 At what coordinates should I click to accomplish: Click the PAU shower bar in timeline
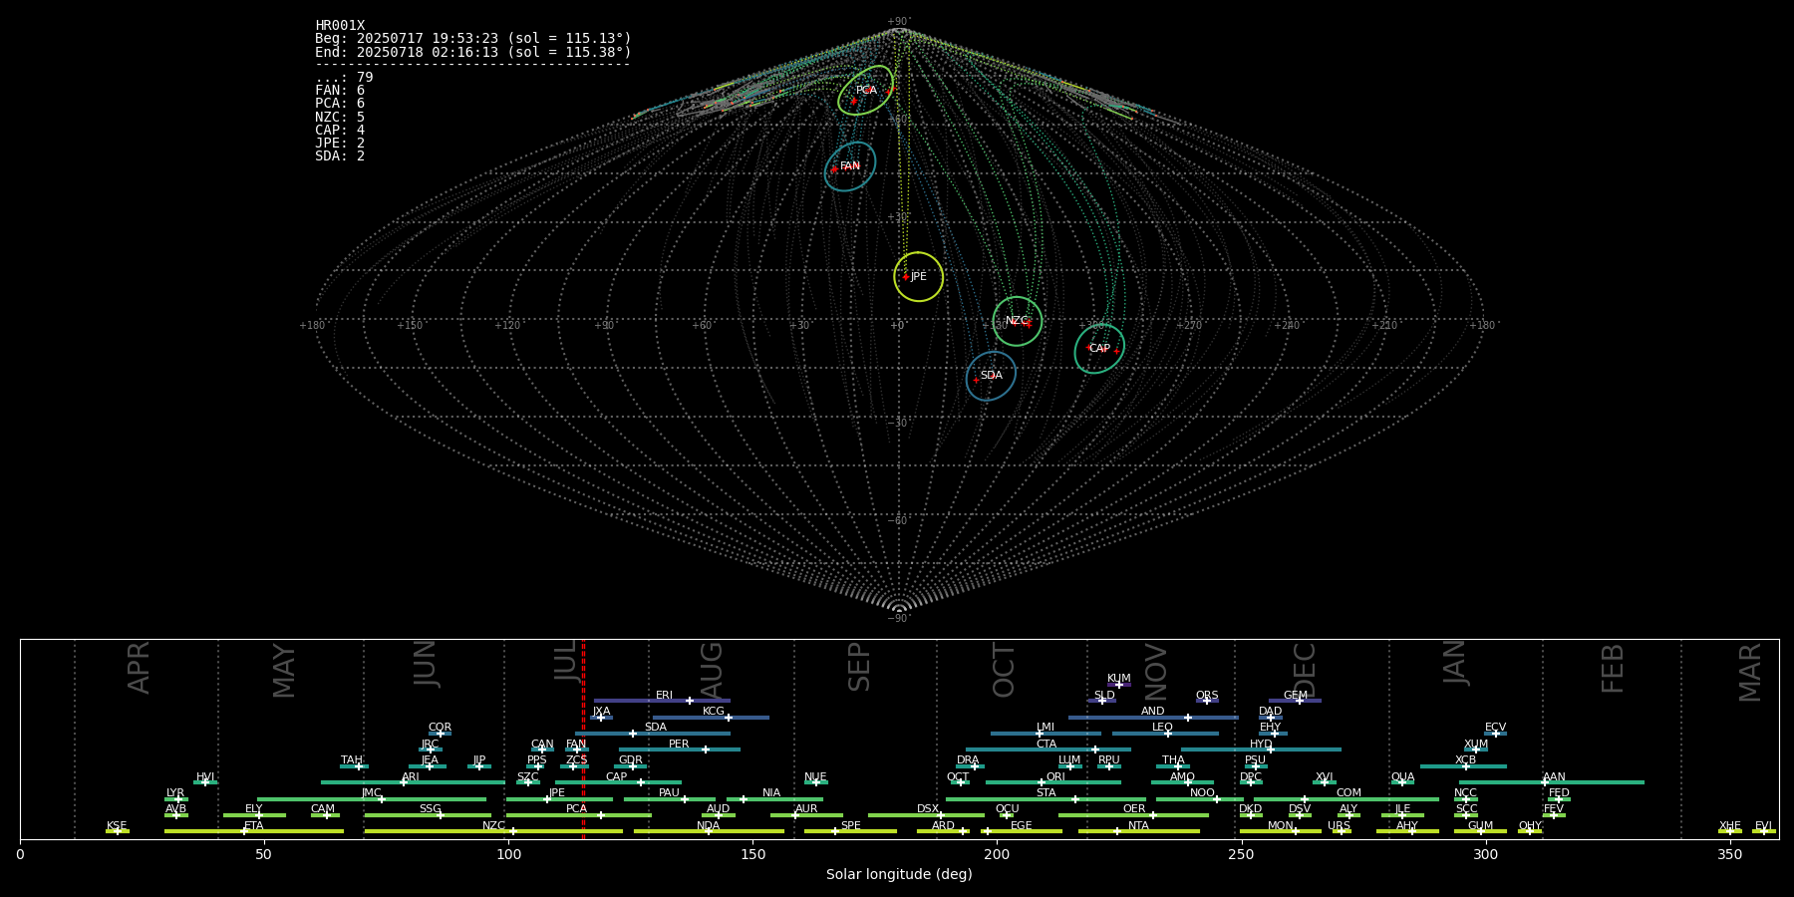point(670,798)
